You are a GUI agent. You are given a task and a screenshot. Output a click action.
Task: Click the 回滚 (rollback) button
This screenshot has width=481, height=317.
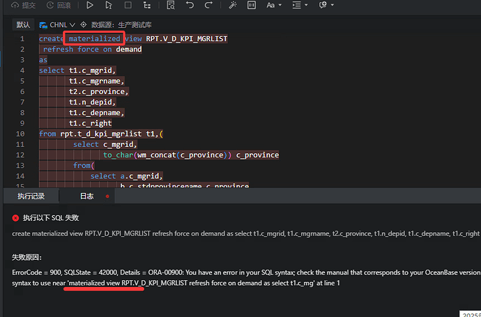58,6
